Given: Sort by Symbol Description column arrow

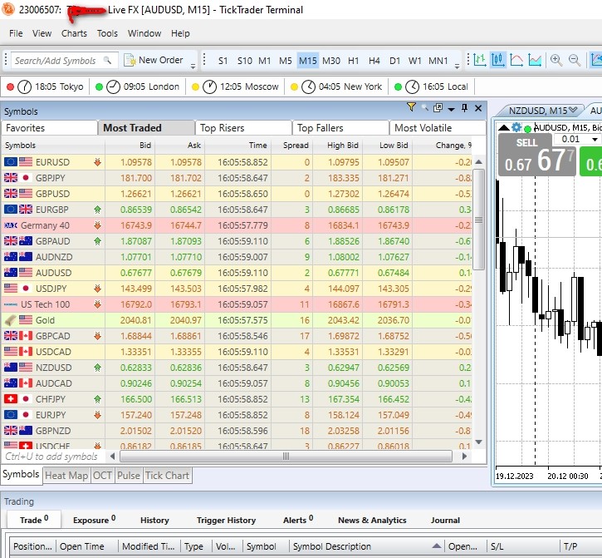Looking at the screenshot, I should click(436, 546).
